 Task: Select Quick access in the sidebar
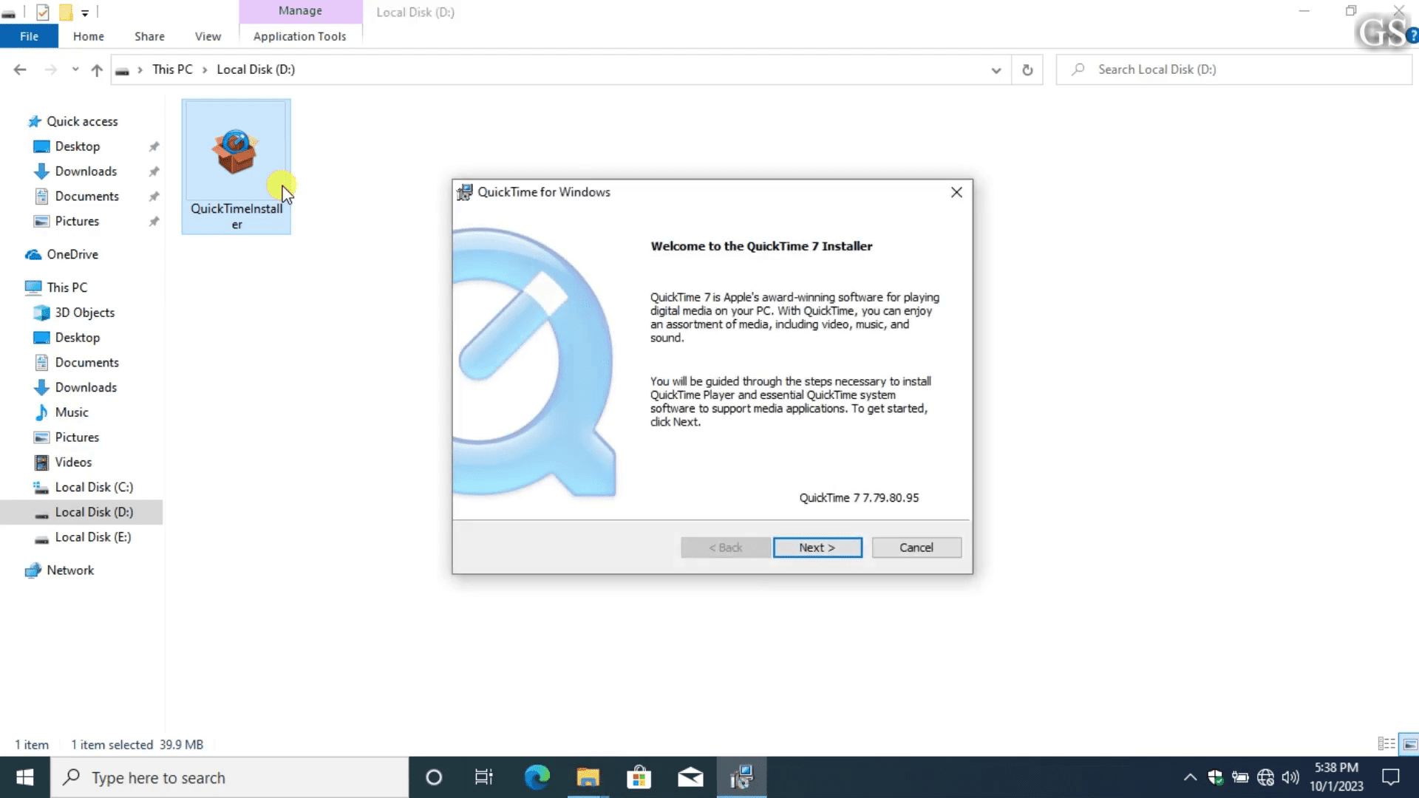(x=82, y=121)
